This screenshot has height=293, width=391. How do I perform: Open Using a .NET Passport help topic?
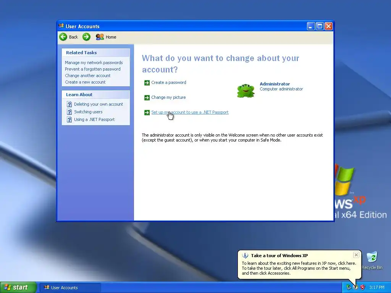pyautogui.click(x=94, y=119)
